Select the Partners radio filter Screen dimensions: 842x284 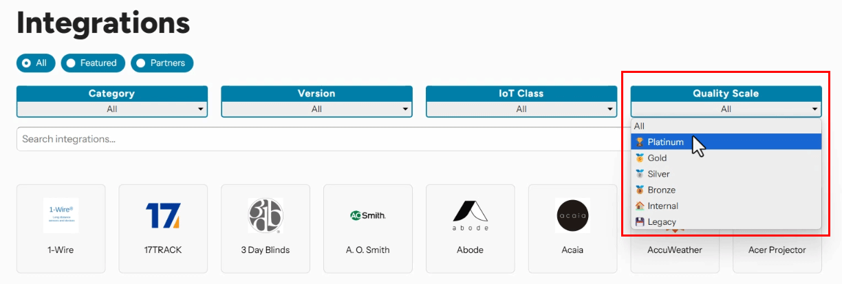(x=162, y=63)
